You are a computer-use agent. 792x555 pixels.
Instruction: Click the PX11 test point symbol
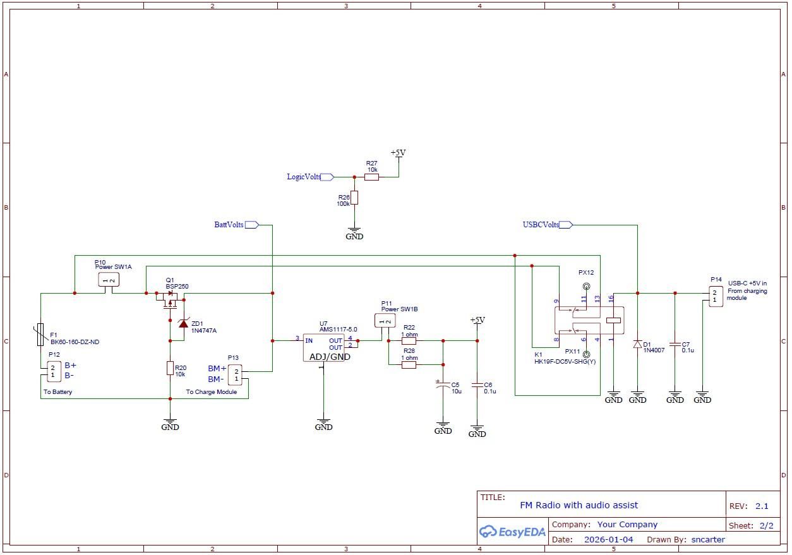point(586,354)
